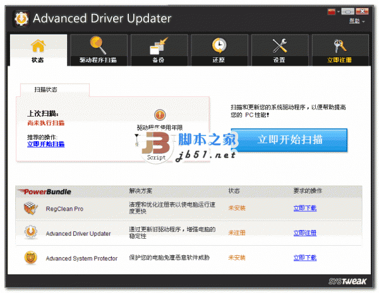379x293 pixels.
Task: Click the 要求的操作 column header
Action: (308, 191)
